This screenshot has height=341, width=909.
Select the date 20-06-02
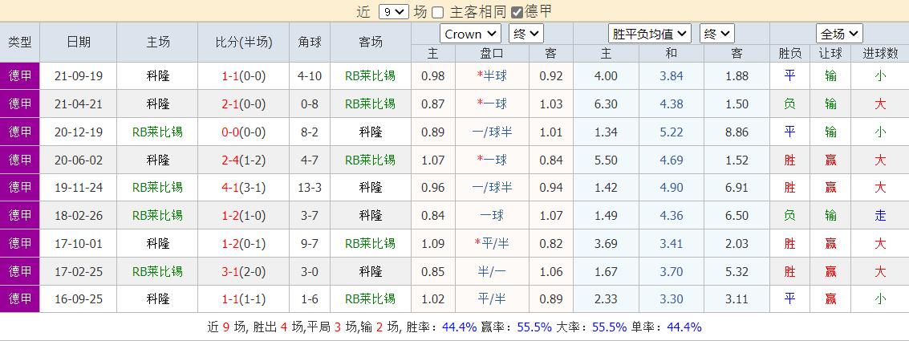[x=79, y=160]
